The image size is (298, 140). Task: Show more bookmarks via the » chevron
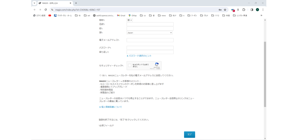click(x=261, y=16)
